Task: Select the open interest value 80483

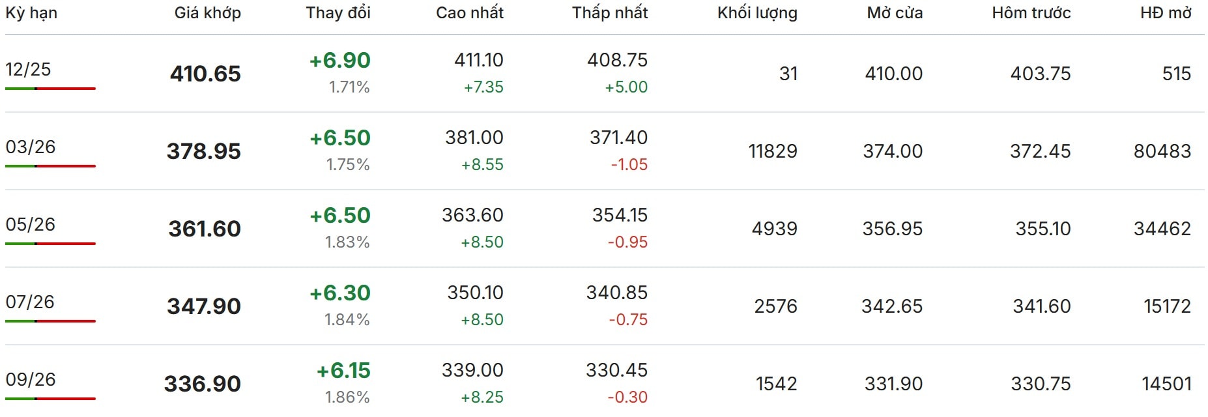Action: 1162,151
